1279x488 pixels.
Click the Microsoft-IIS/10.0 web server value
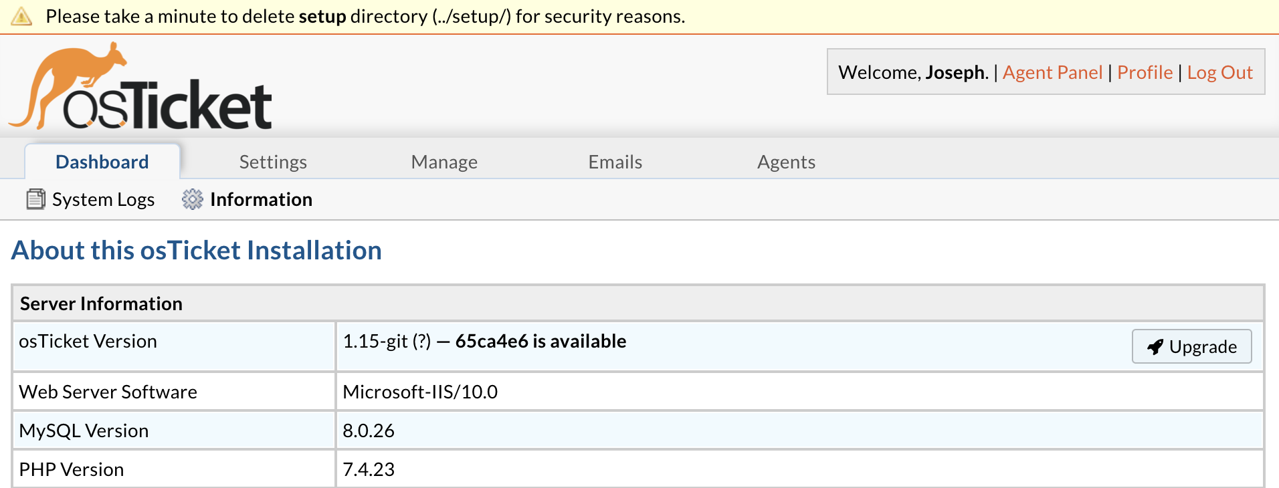pos(420,392)
